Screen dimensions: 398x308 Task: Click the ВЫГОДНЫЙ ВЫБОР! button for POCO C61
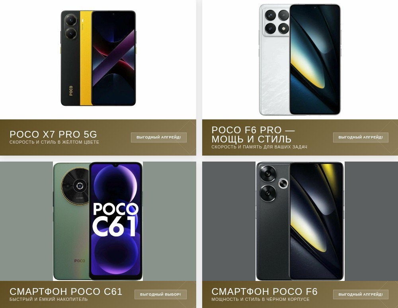160,294
